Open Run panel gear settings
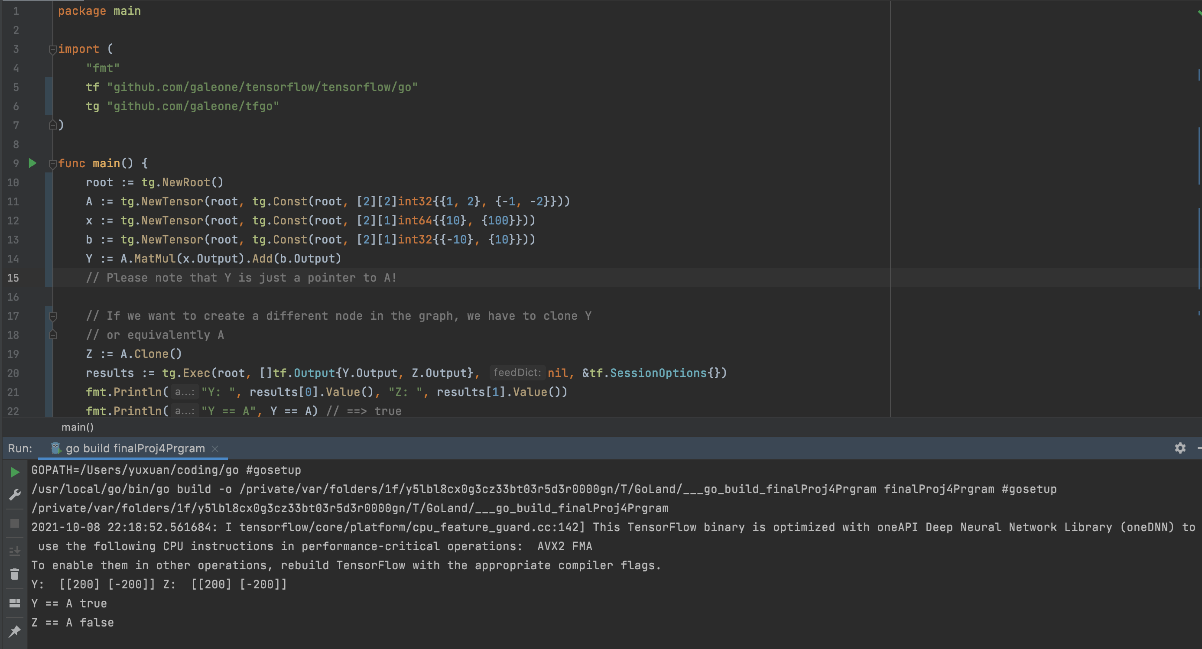This screenshot has width=1202, height=649. [x=1180, y=448]
